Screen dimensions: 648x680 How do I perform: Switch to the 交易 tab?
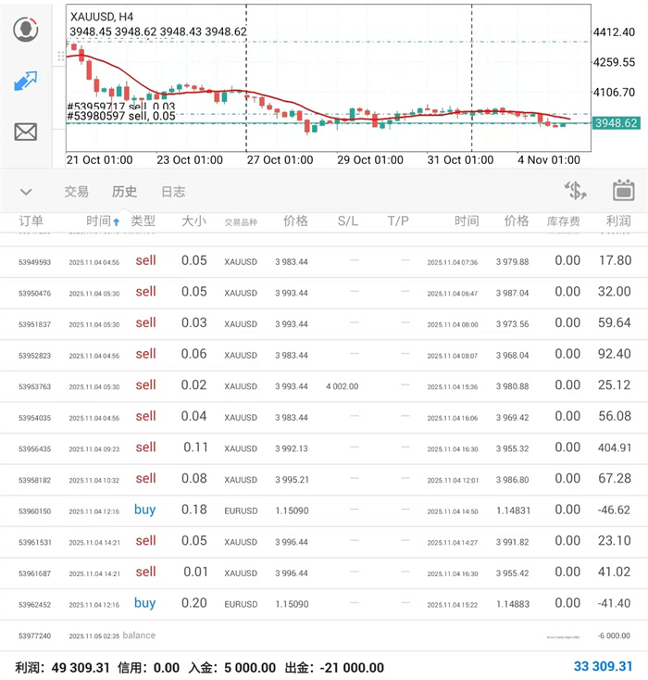(76, 192)
